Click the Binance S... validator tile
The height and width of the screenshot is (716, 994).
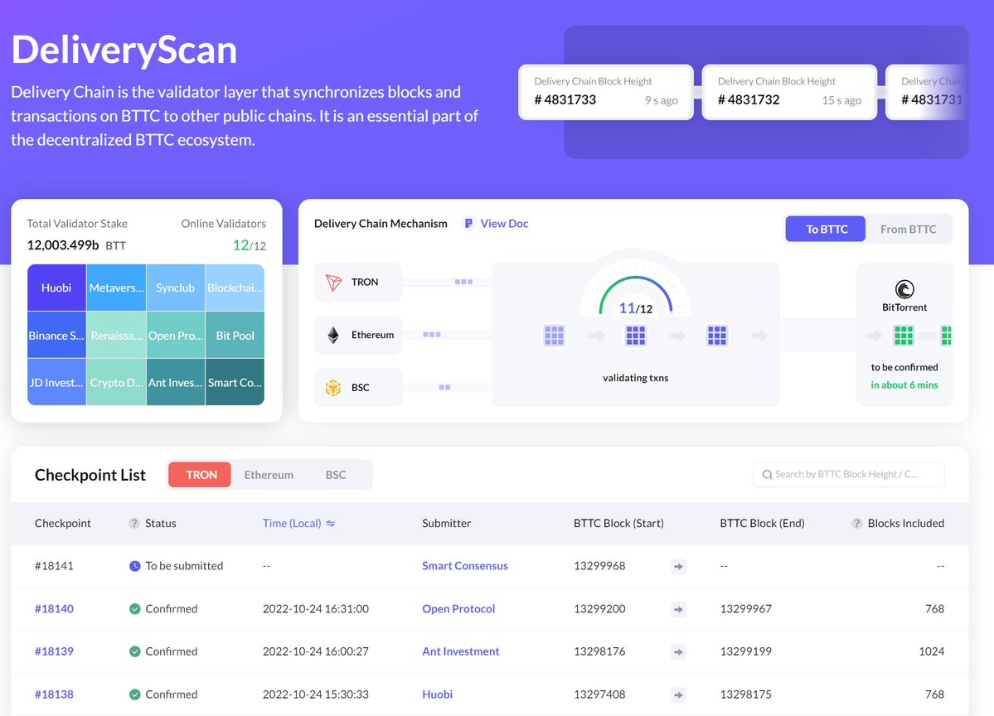coord(56,335)
